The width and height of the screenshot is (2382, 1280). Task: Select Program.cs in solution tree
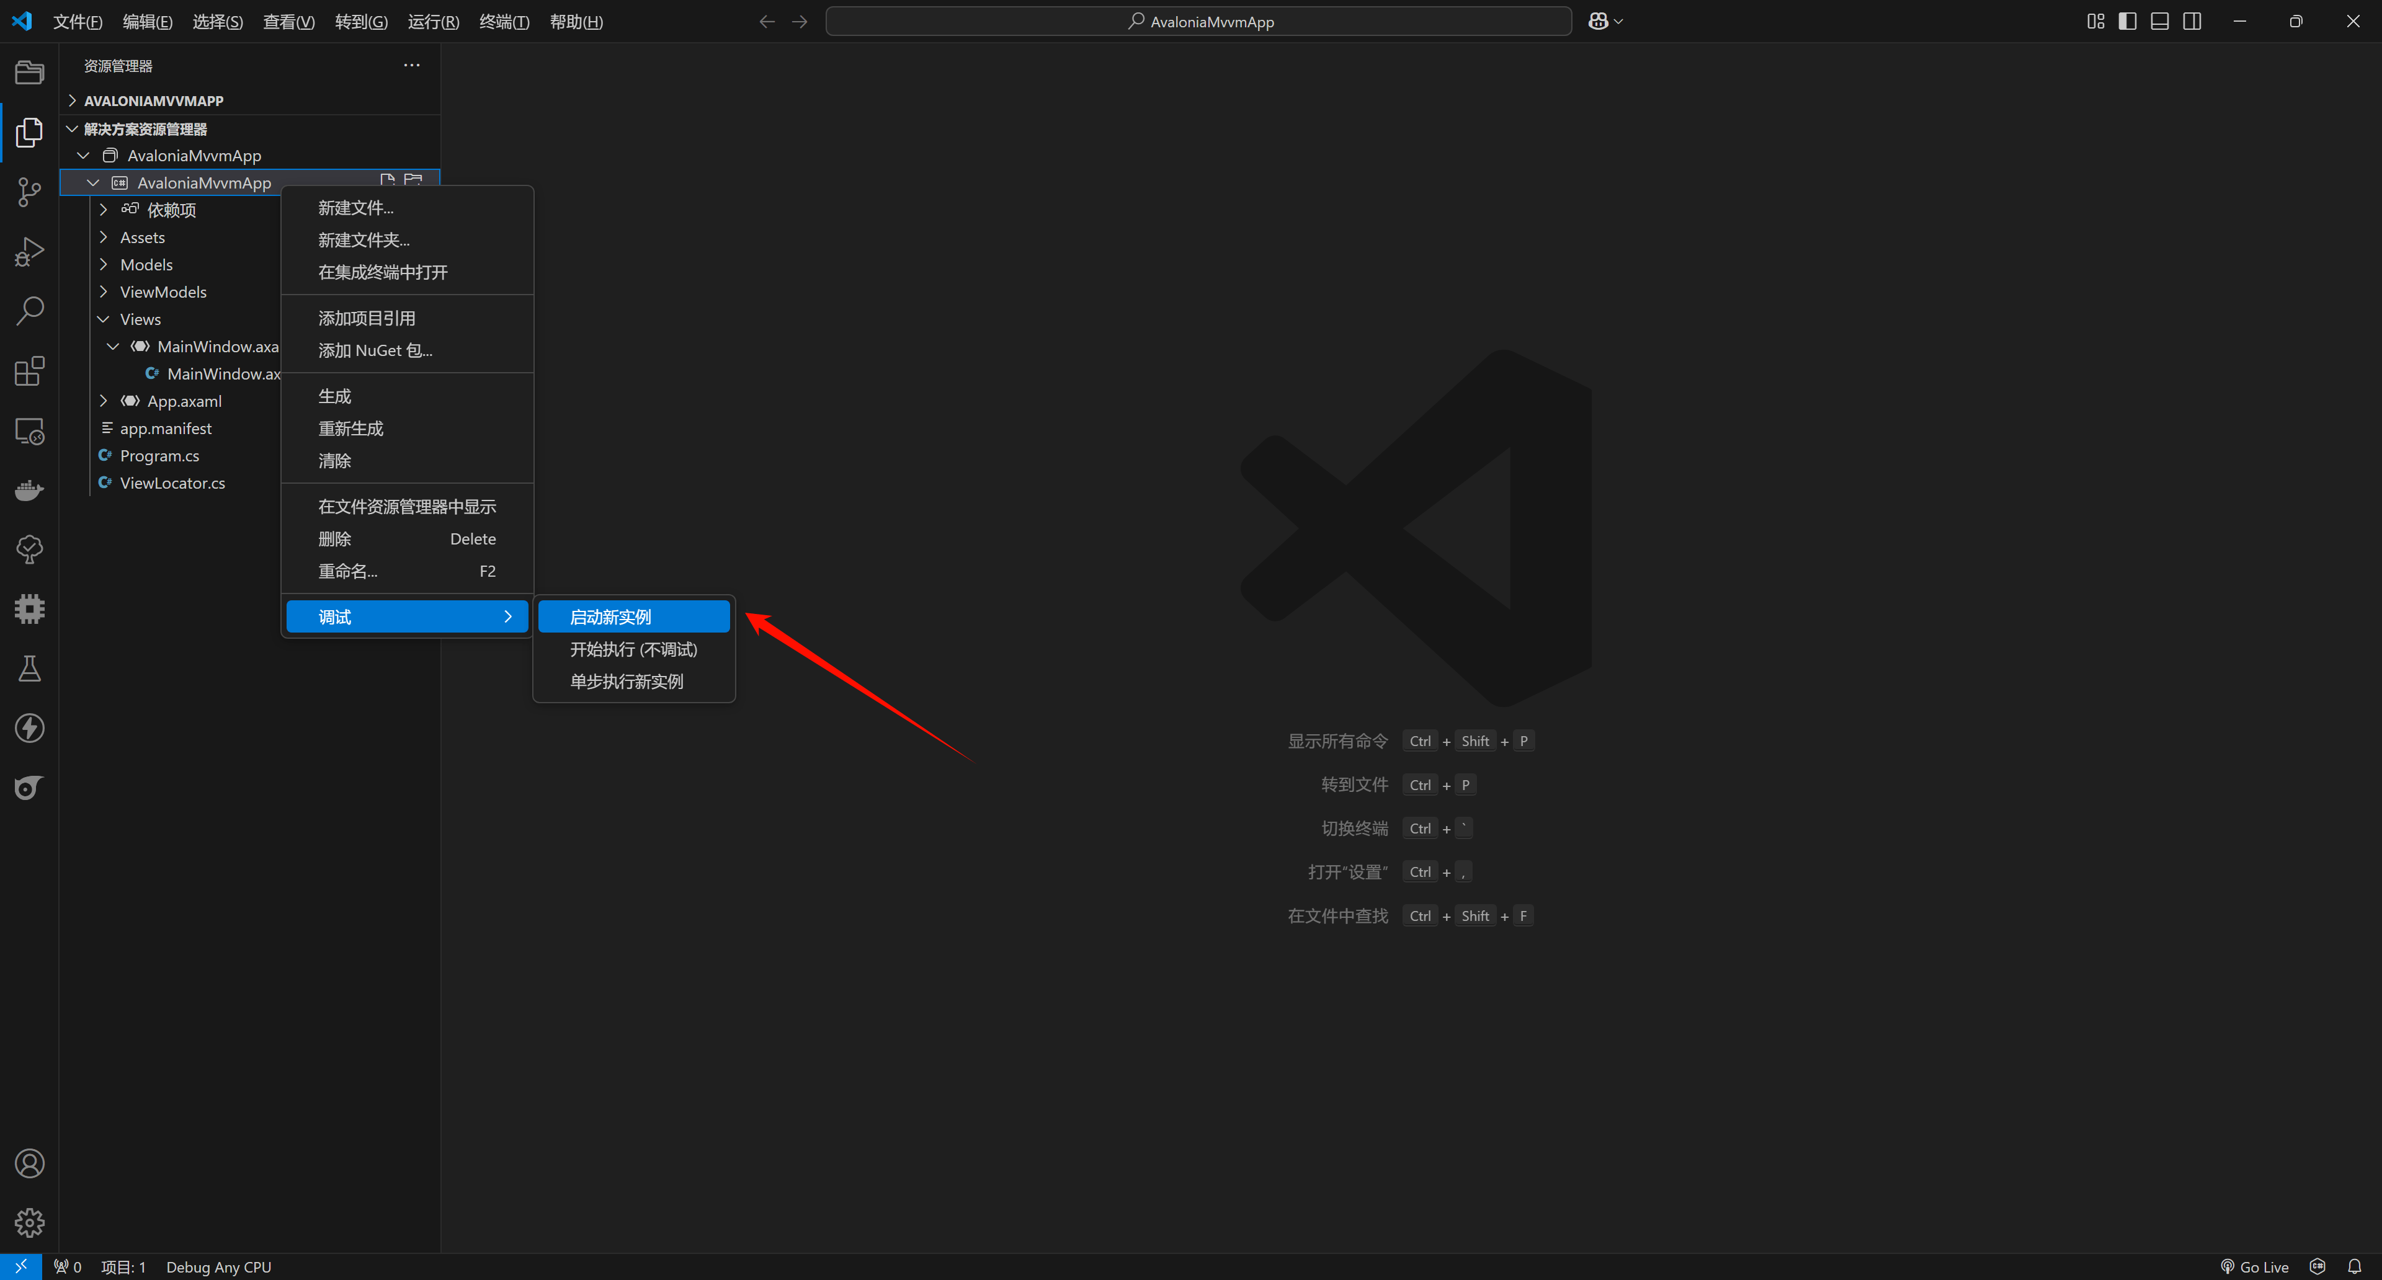tap(159, 456)
